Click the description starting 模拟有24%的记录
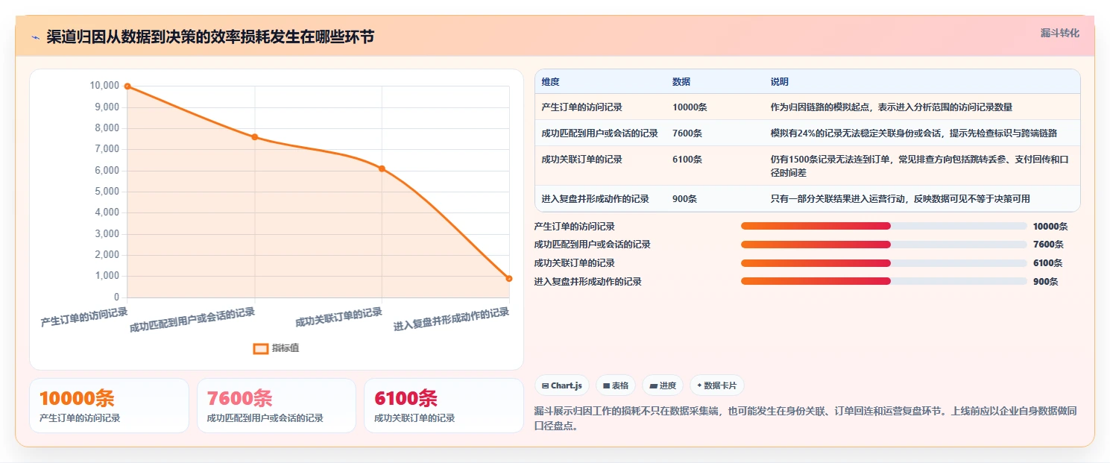Viewport: 1110px width, 463px height. coord(913,133)
